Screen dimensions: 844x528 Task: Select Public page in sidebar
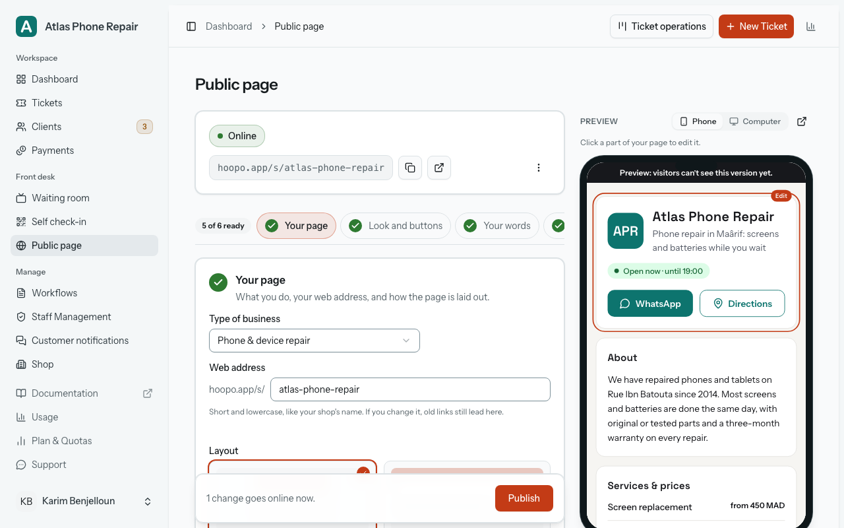click(x=84, y=246)
